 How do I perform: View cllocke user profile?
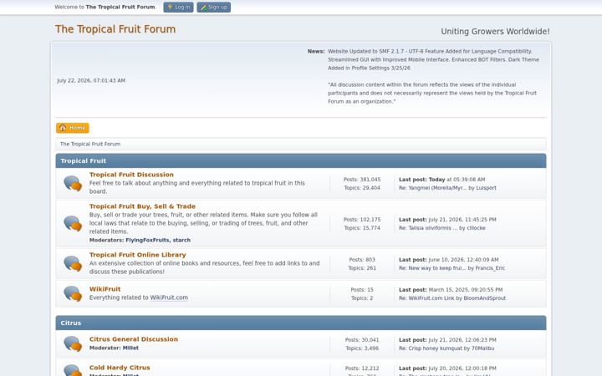(x=476, y=228)
